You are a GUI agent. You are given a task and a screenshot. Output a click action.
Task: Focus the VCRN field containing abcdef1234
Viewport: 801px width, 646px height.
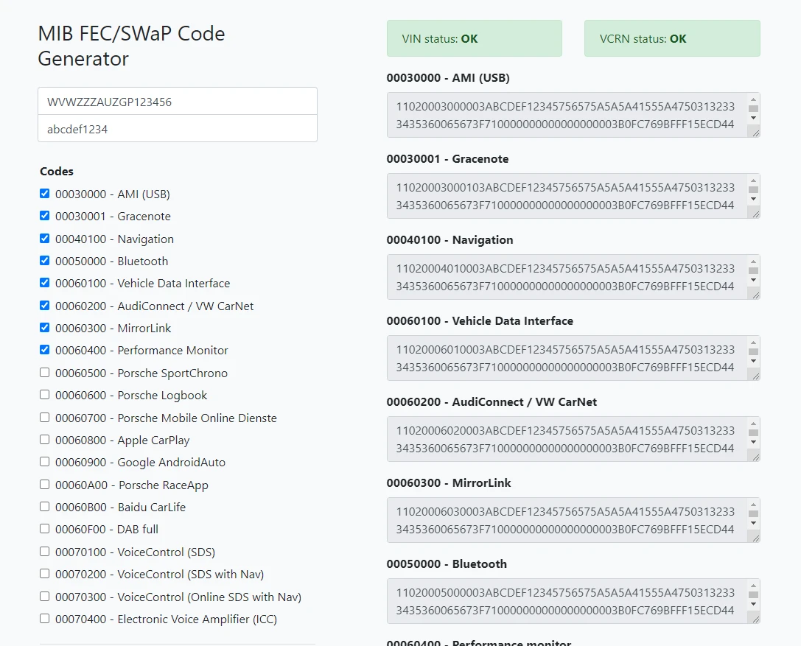coord(177,129)
